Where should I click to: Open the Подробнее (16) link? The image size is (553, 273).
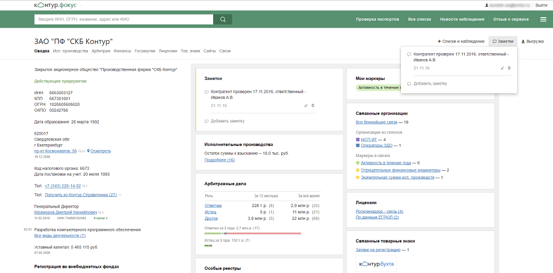click(220, 160)
